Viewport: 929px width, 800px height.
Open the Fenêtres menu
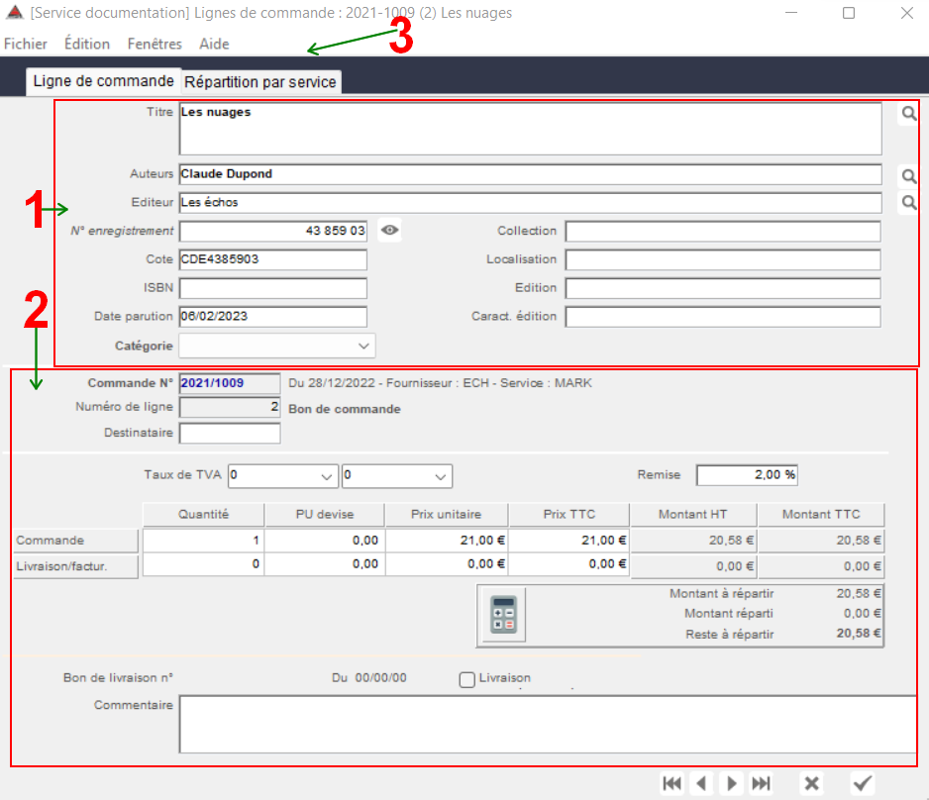155,44
